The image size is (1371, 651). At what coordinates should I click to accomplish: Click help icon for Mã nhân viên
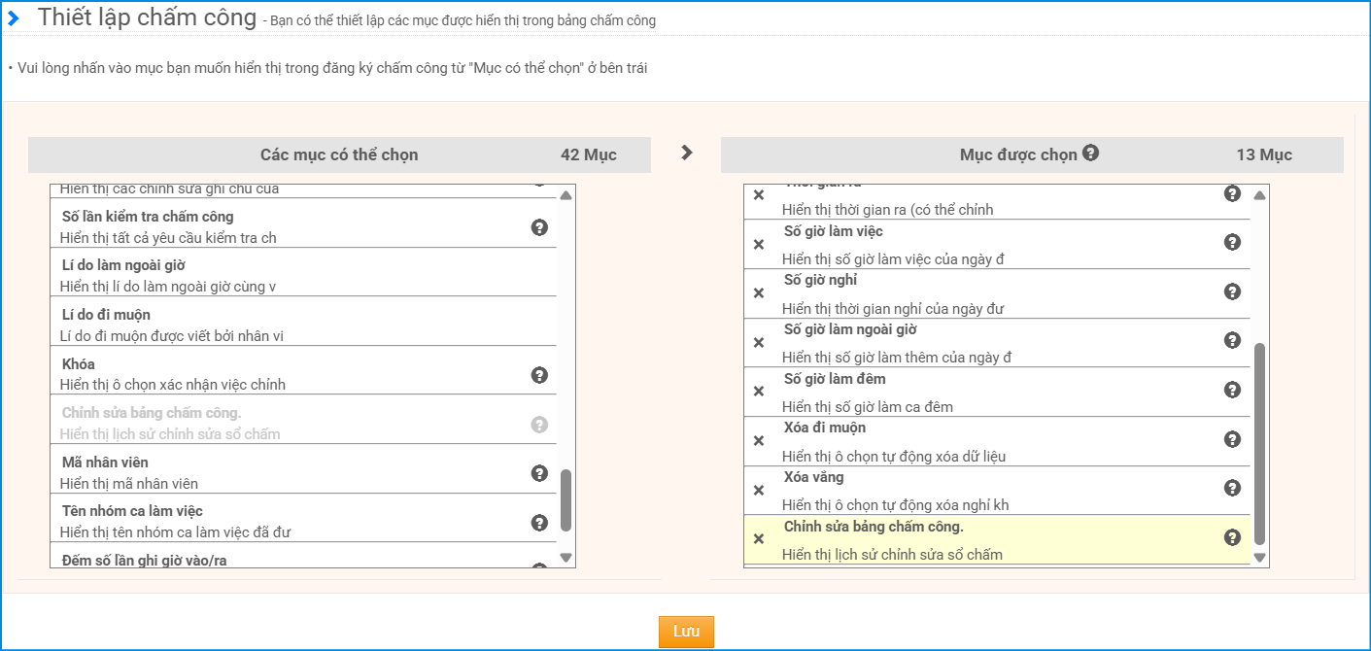(x=539, y=473)
